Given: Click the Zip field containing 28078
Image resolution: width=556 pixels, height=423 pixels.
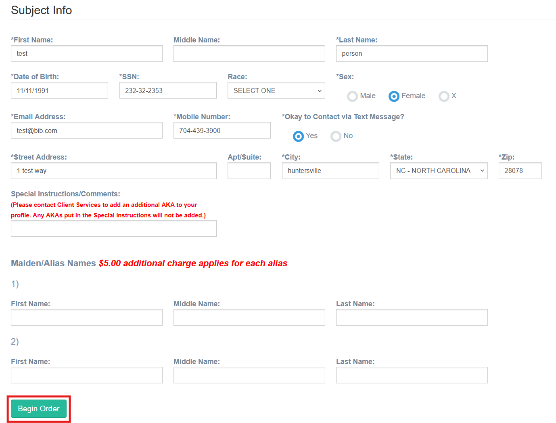Looking at the screenshot, I should [x=520, y=171].
